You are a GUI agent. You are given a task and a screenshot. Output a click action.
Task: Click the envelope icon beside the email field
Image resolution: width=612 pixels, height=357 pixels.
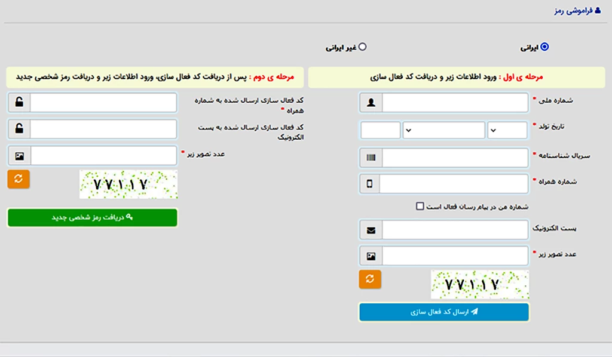[371, 230]
